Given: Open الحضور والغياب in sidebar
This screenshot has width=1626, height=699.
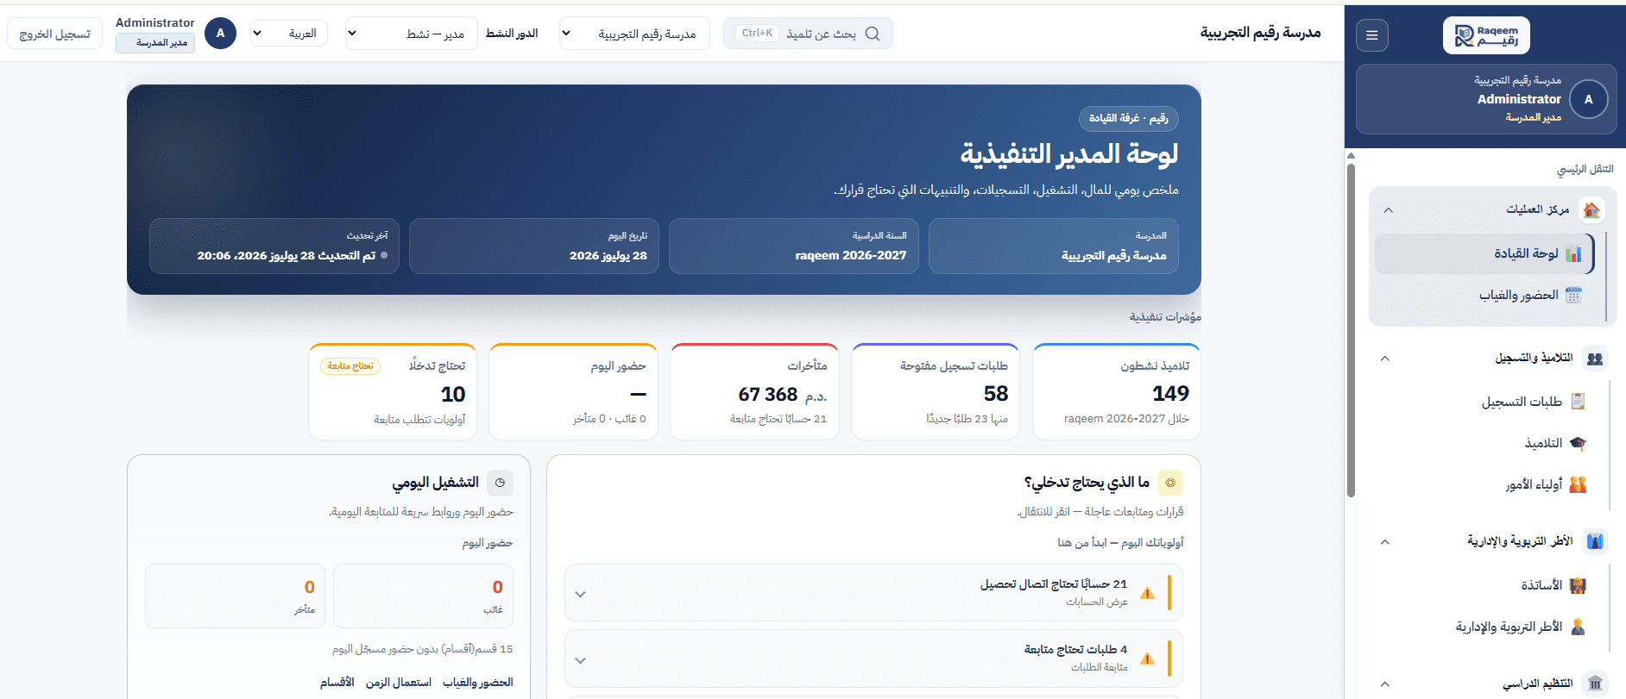Looking at the screenshot, I should click(x=1484, y=295).
